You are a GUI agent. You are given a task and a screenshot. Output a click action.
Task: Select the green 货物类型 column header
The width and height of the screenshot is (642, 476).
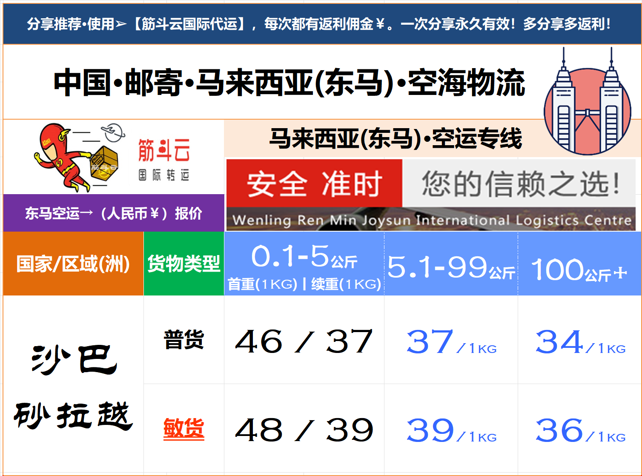coord(183,264)
